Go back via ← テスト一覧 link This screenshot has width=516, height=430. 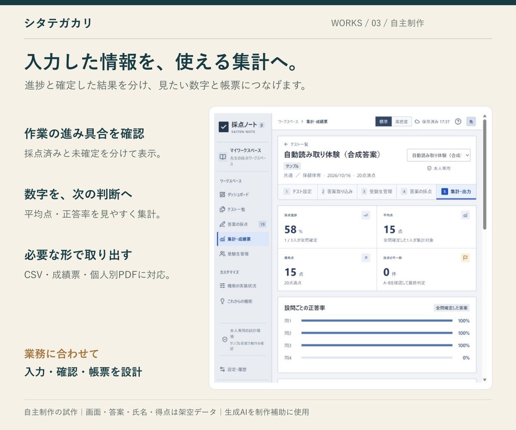(x=296, y=144)
